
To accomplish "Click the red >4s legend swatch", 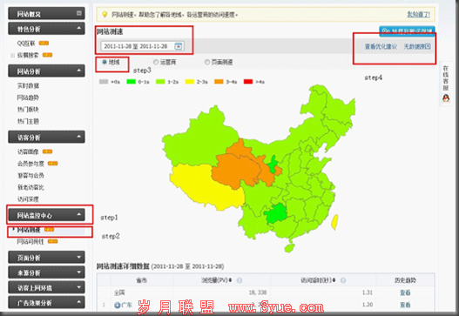I will (248, 82).
